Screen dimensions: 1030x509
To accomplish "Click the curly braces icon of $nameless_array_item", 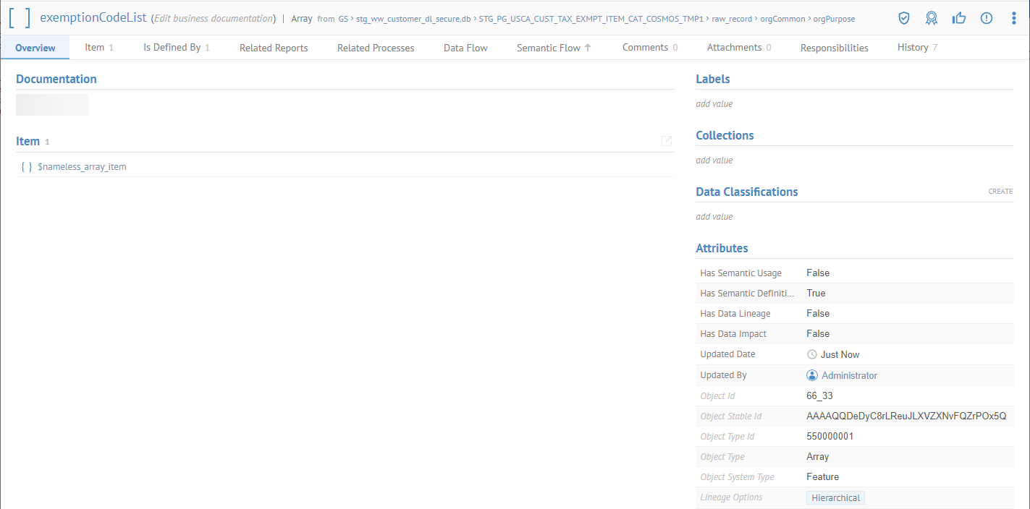I will click(26, 167).
